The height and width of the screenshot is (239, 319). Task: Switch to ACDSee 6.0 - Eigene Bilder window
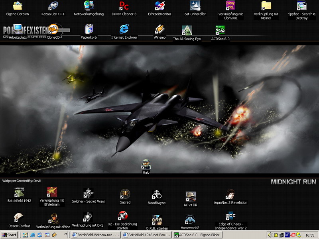point(197,235)
